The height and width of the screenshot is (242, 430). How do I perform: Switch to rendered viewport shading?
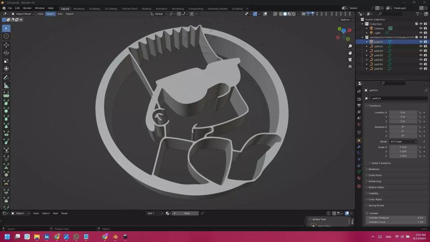click(x=293, y=14)
